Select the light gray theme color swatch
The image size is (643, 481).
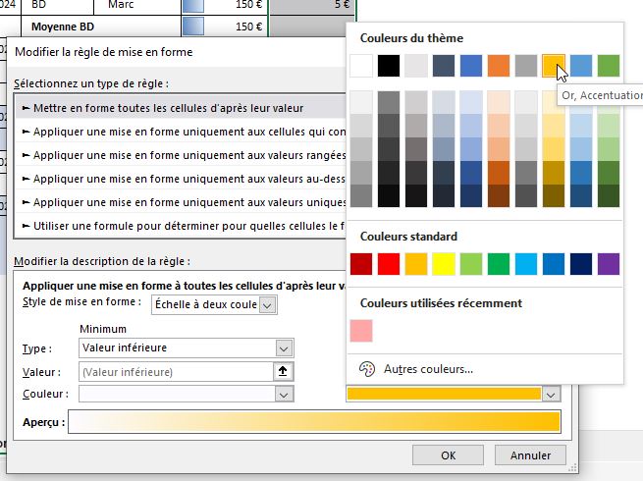pos(416,66)
